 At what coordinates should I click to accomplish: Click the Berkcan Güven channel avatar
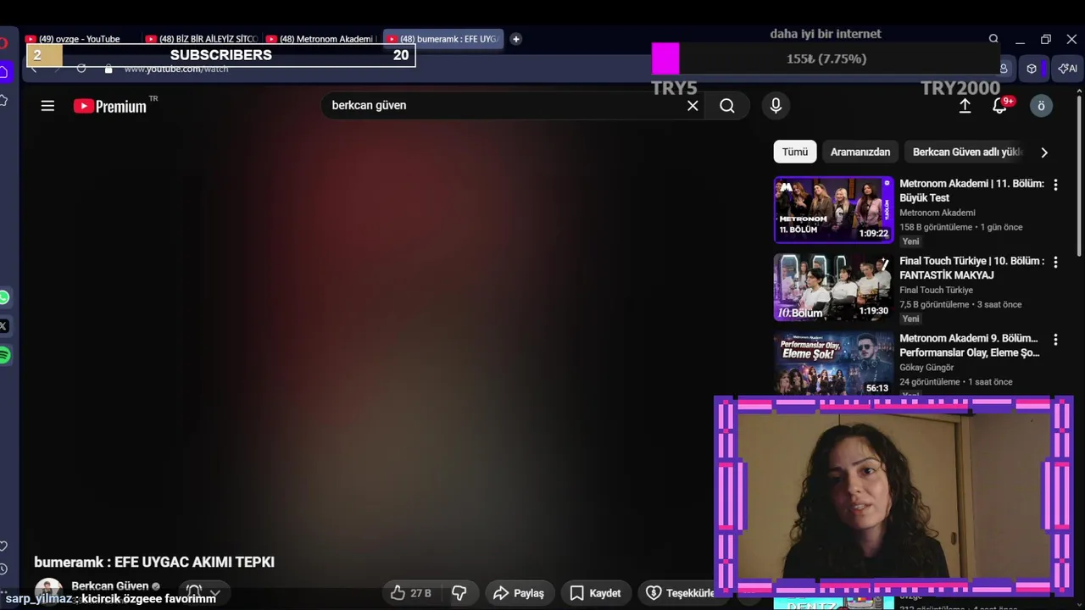click(x=48, y=591)
